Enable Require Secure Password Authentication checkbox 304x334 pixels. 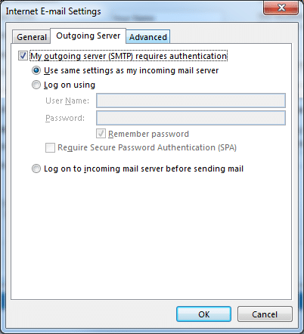tap(50, 147)
